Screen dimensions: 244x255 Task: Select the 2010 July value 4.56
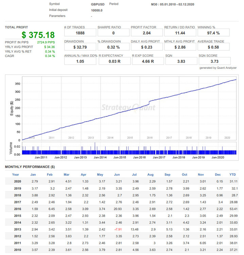pyautogui.click(x=136, y=250)
